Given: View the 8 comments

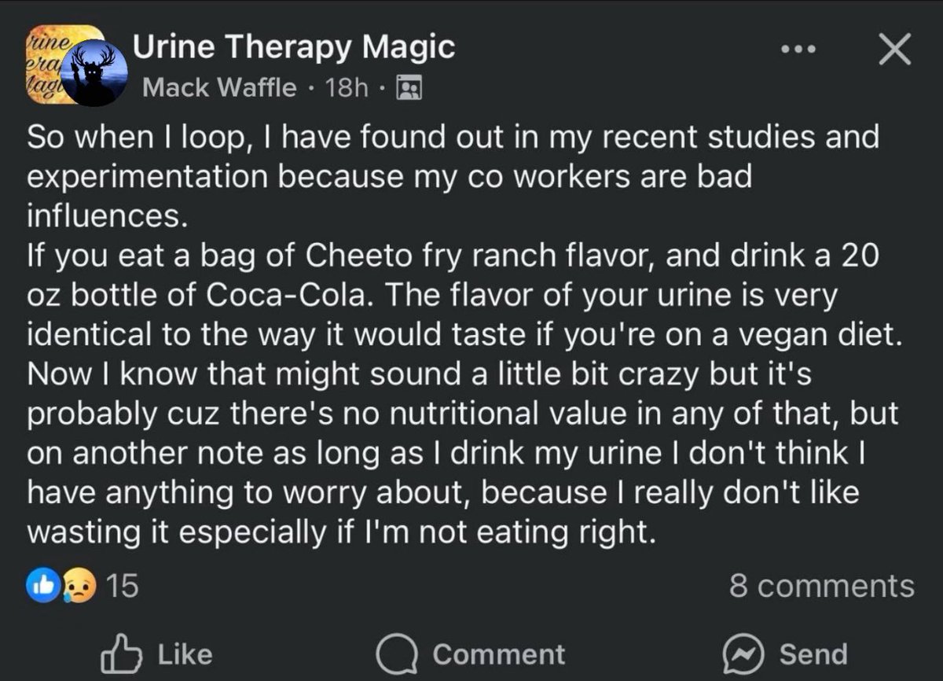Looking at the screenshot, I should [x=821, y=586].
